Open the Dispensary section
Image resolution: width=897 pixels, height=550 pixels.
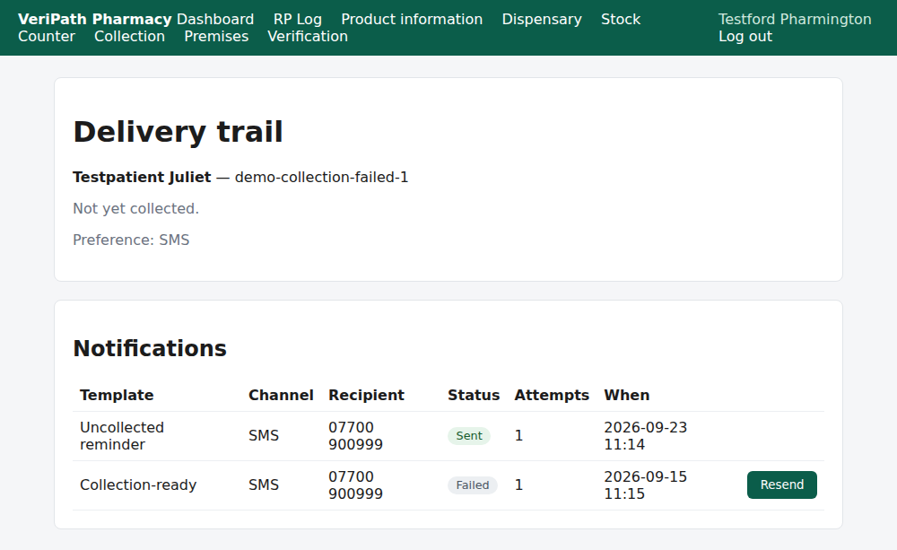[542, 19]
